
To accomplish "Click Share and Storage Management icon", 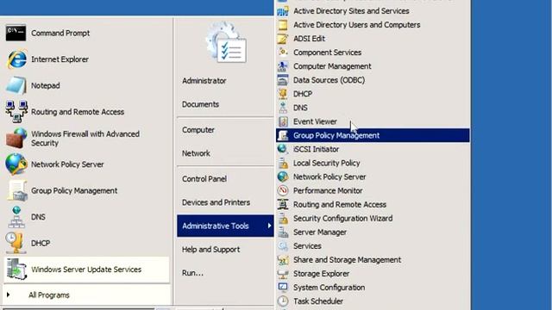I will tap(283, 260).
